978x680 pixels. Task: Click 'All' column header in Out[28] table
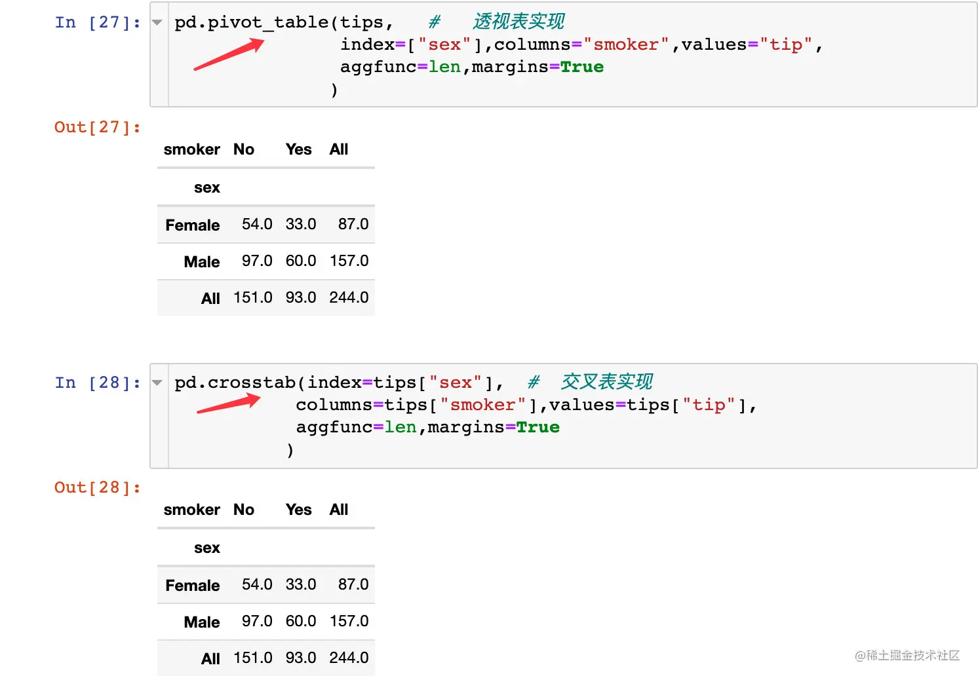pyautogui.click(x=339, y=510)
